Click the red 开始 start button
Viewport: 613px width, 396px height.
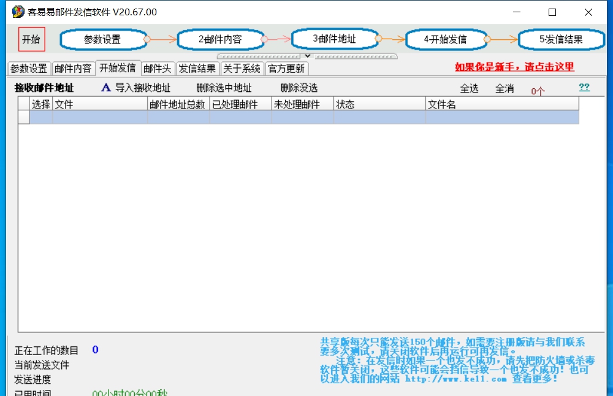tap(31, 39)
